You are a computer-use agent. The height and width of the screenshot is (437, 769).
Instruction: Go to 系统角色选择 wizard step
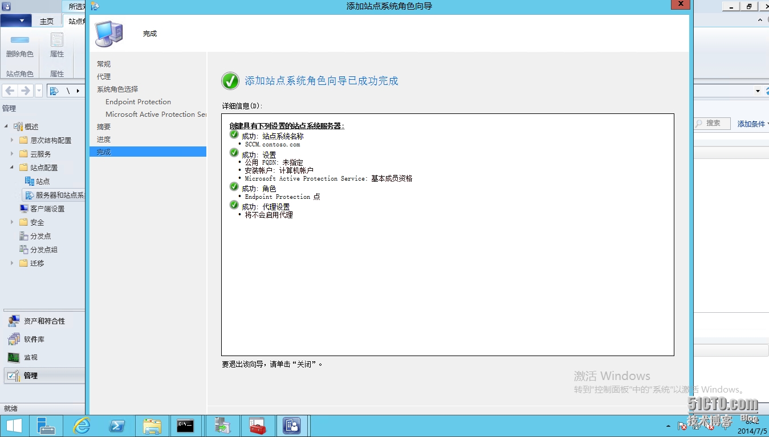click(117, 89)
